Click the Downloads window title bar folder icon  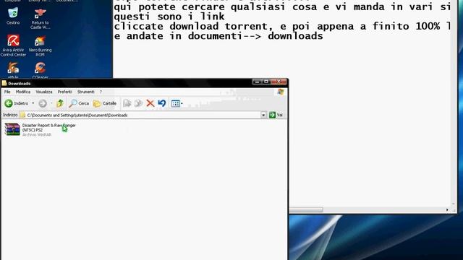4,84
